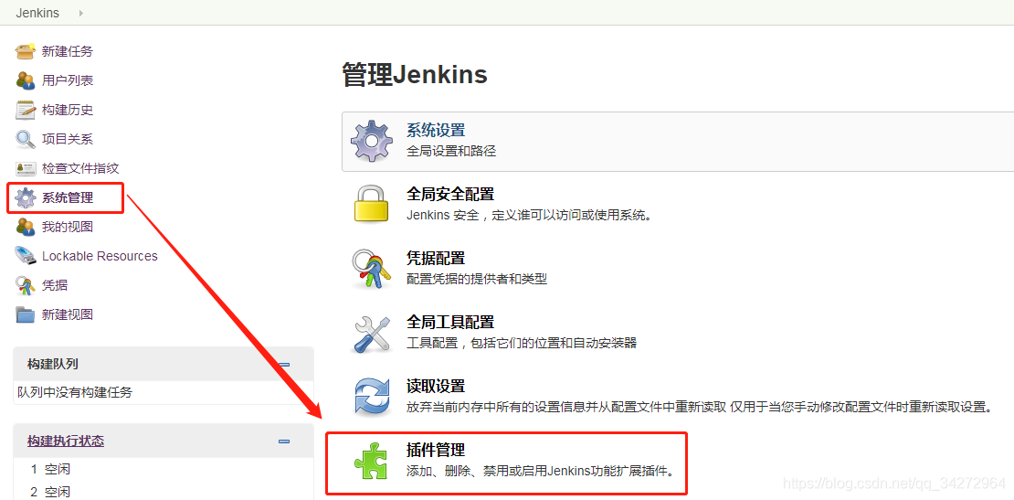Click the 全局工具配置 wrench and screwdriver icon

tap(371, 333)
